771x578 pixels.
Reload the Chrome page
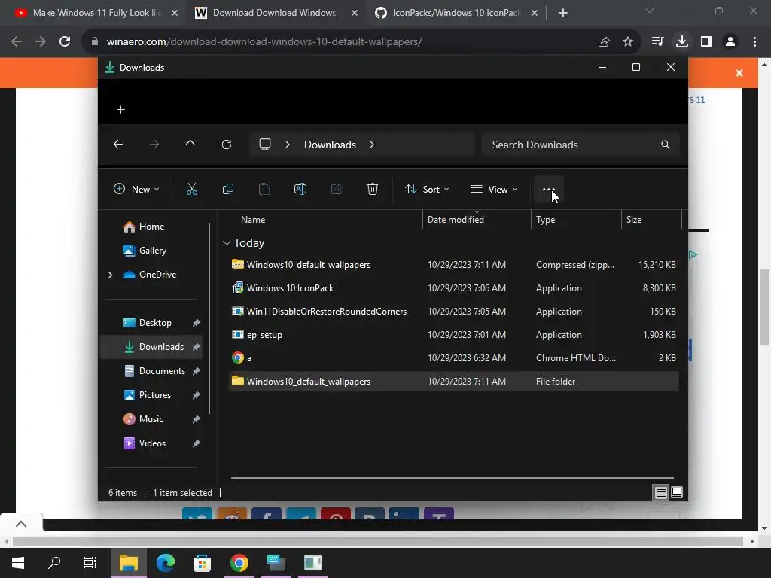(x=65, y=42)
